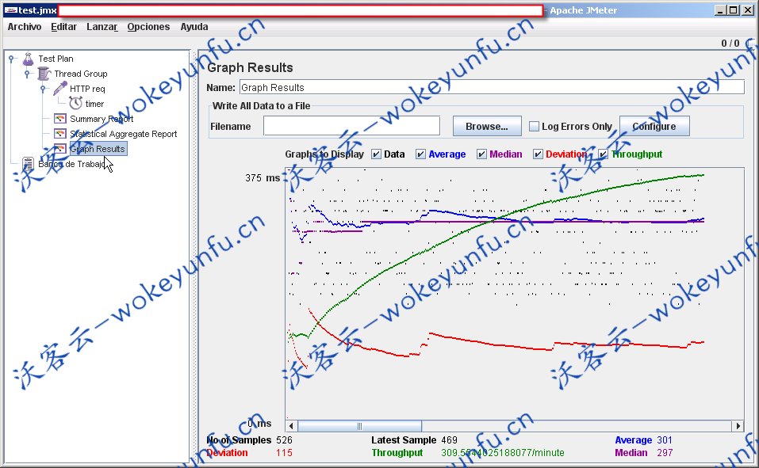Click the Latest Sample value 469
Image resolution: width=759 pixels, height=468 pixels.
click(x=449, y=440)
